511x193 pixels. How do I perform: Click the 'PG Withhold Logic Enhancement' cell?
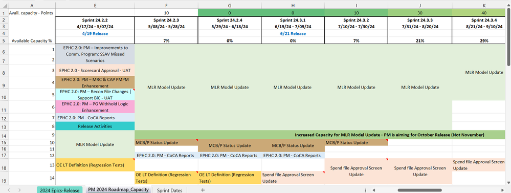(x=95, y=107)
